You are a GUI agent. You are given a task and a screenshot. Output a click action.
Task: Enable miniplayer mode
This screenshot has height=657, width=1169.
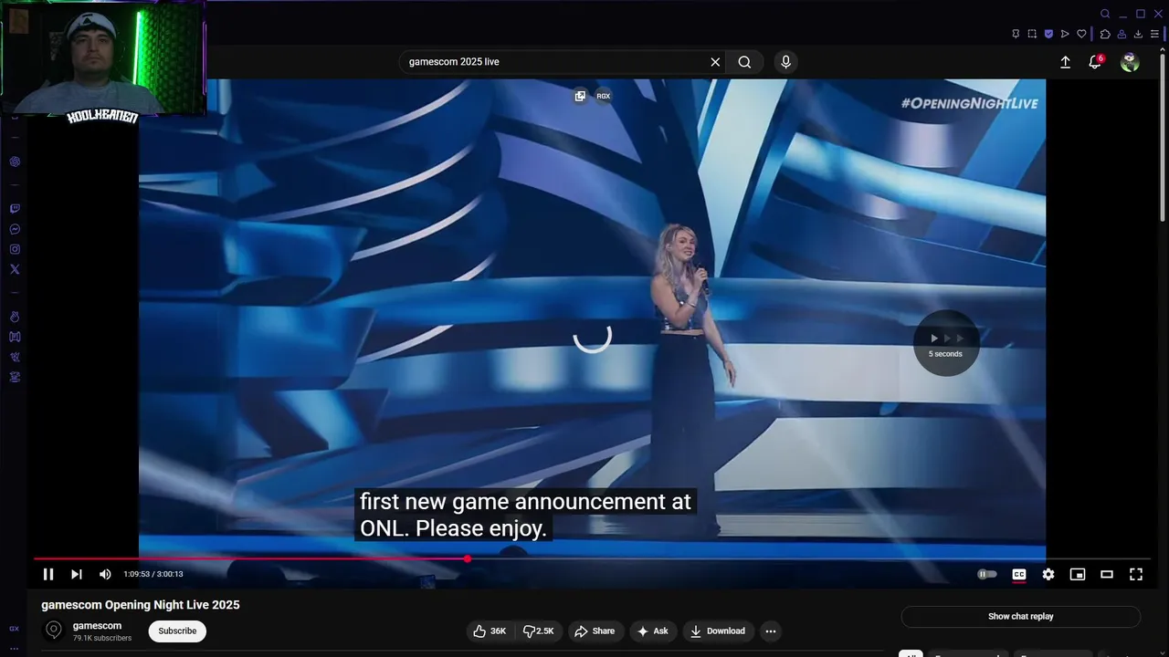pos(1078,574)
